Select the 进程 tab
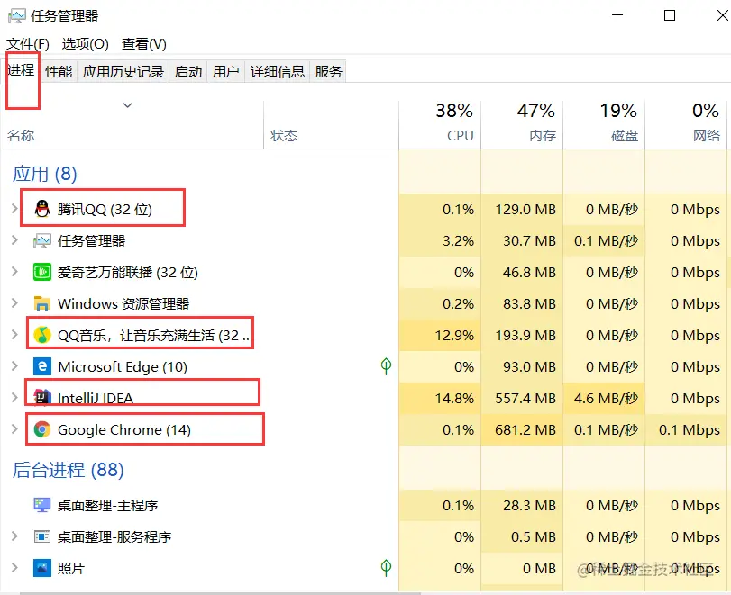The height and width of the screenshot is (595, 731). click(21, 70)
